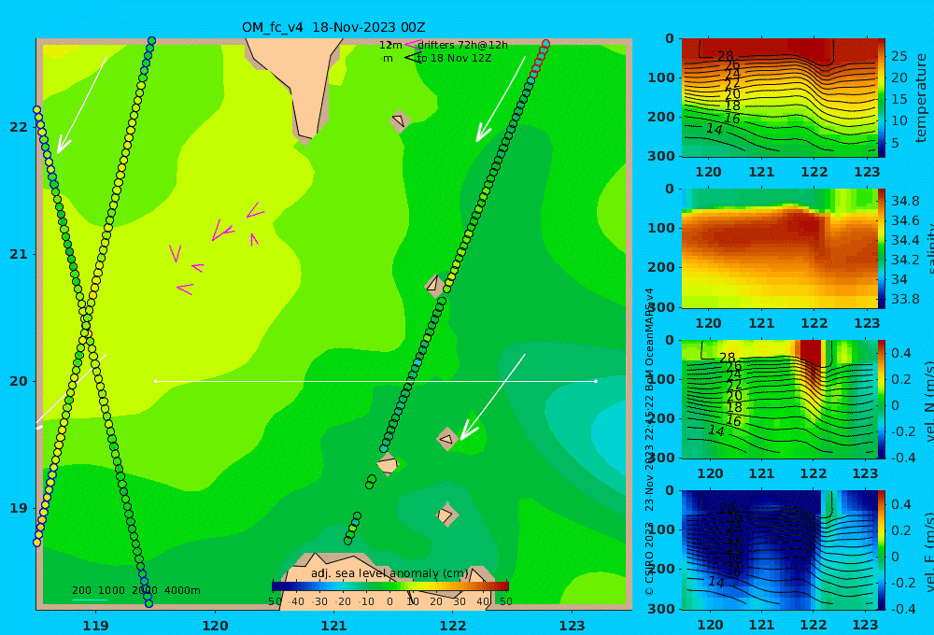Click the salinity section panel
934x635 pixels.
point(779,248)
